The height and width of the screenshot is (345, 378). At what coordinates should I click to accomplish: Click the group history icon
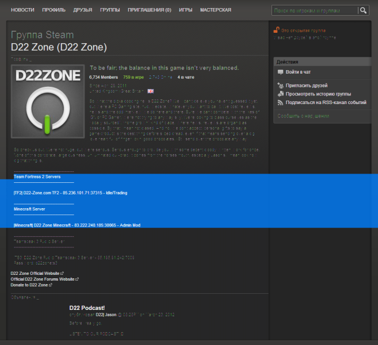280,94
